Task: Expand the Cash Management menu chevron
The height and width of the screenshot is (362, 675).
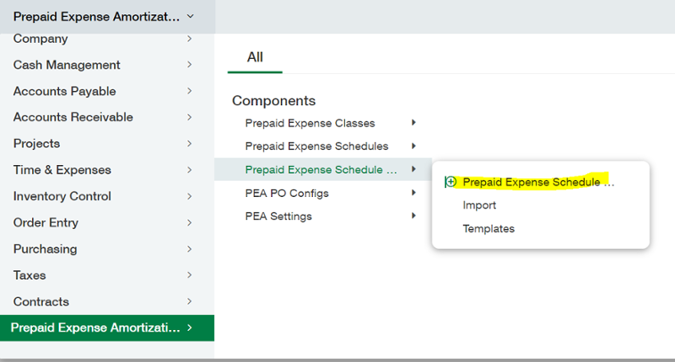Action: pos(189,65)
